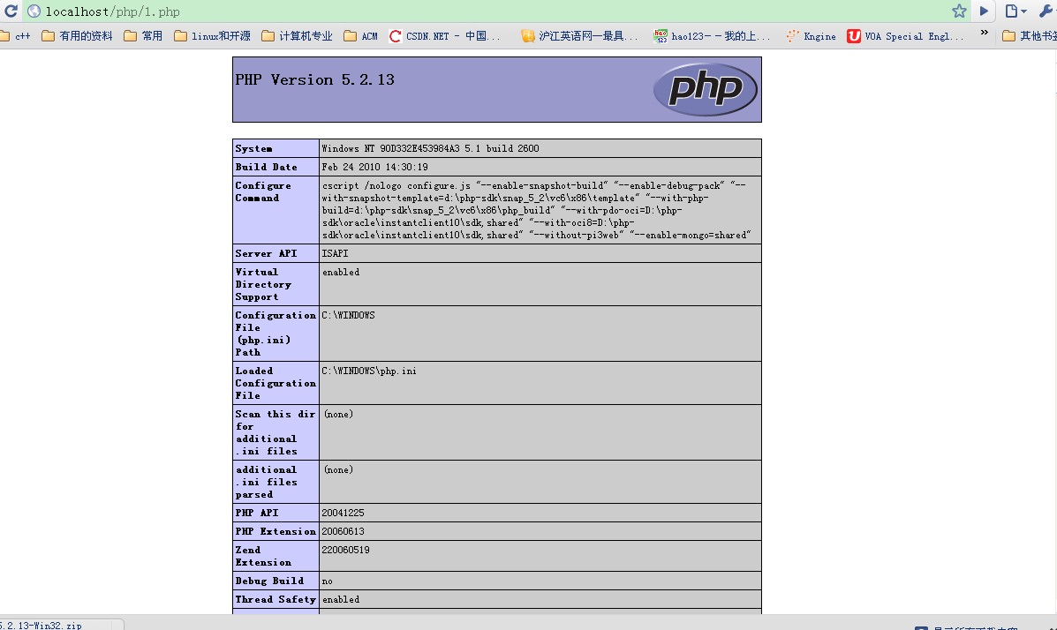The image size is (1057, 630).
Task: Click the 20041225 PHP API value
Action: pos(344,513)
